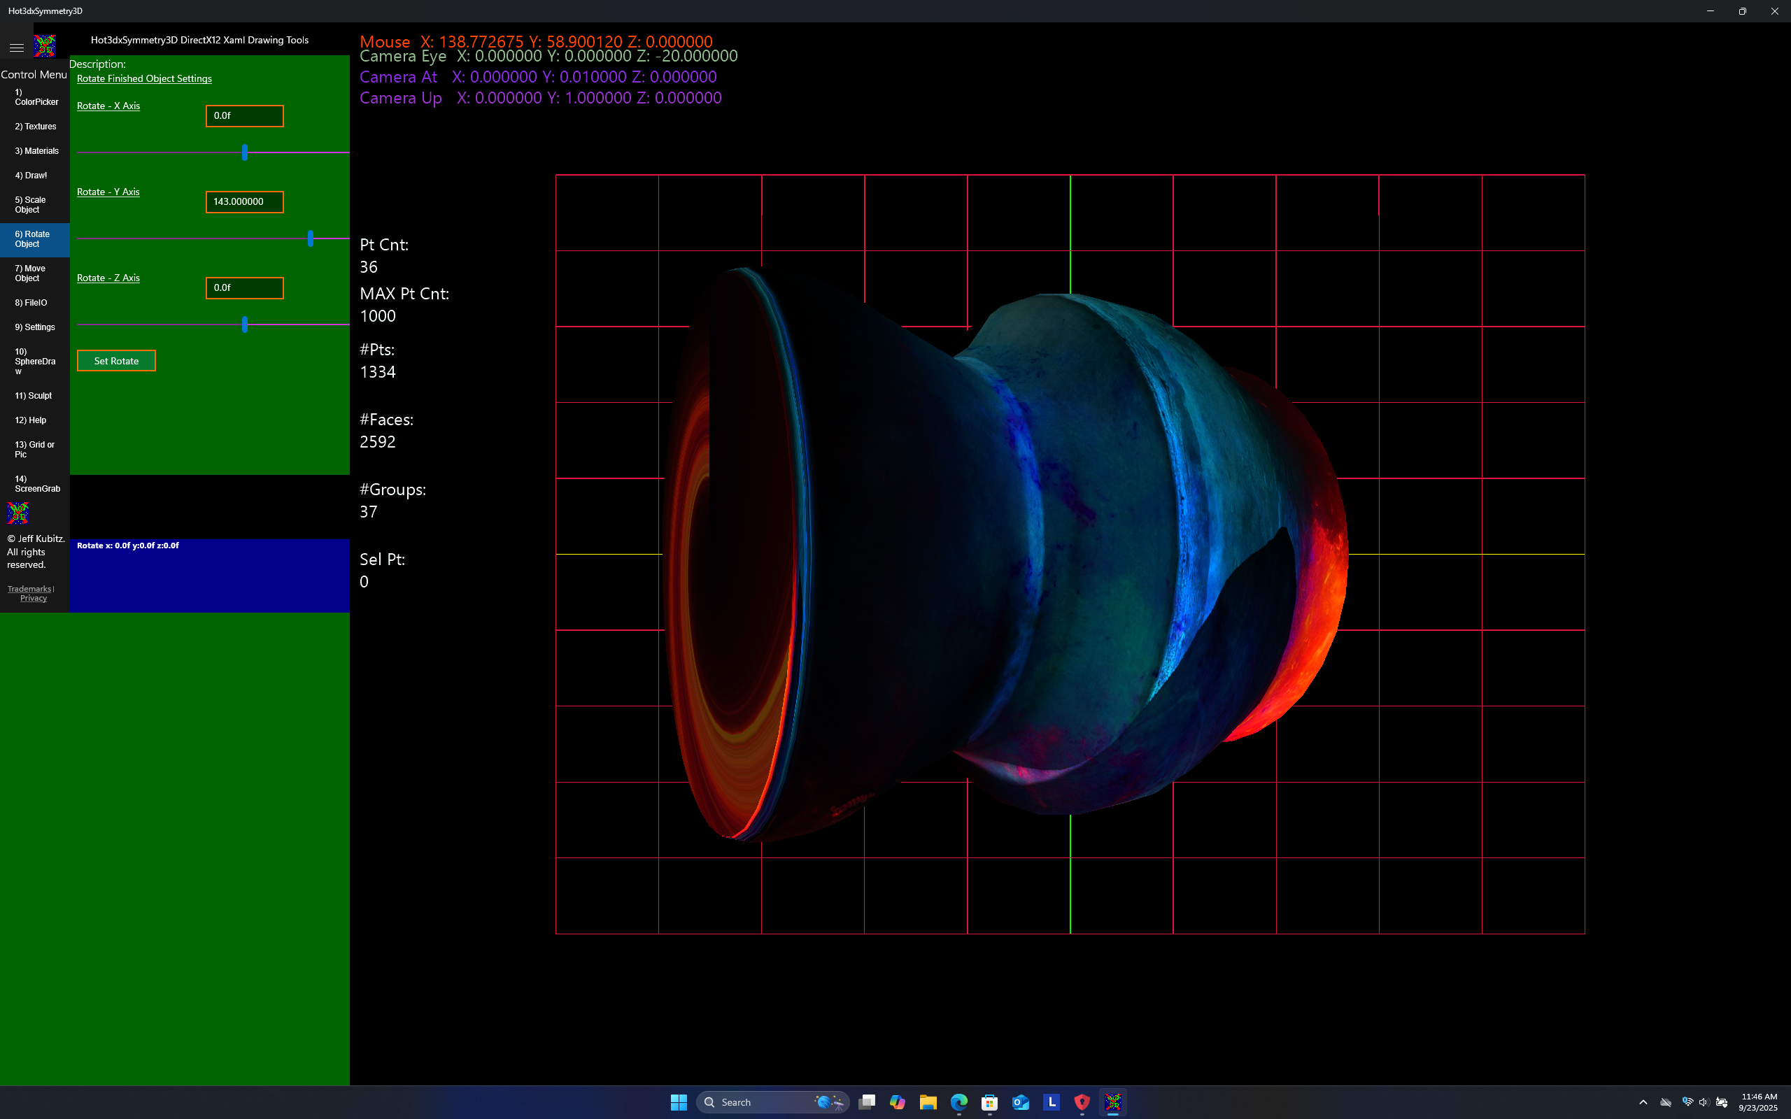Open the hamburger navigation menu
The height and width of the screenshot is (1119, 1791).
click(16, 47)
